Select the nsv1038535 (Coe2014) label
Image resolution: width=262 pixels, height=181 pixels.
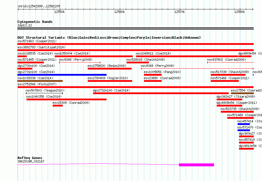(35, 53)
